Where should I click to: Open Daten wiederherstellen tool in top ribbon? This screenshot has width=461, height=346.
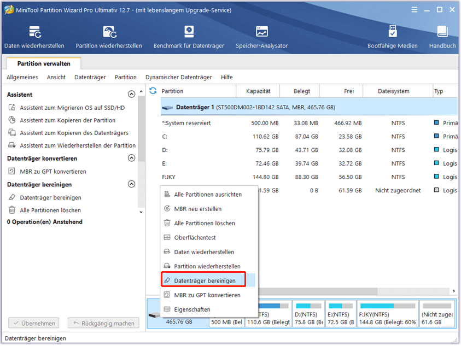coord(34,37)
